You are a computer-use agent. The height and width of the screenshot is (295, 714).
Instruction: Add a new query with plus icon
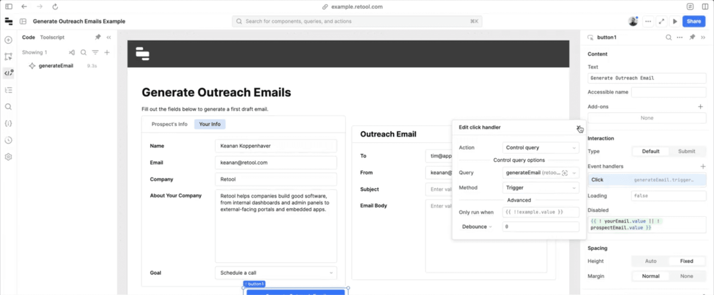107,52
